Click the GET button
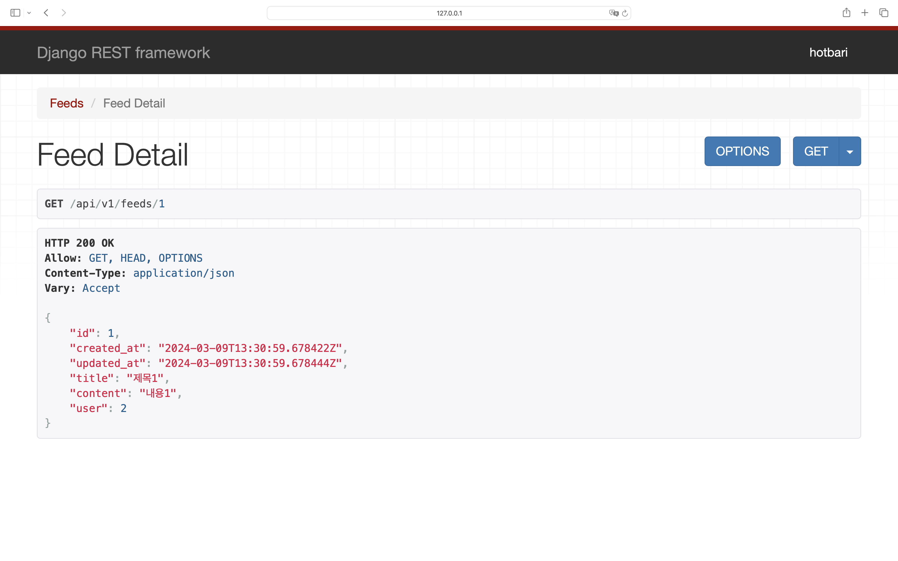The image size is (898, 561). tap(816, 151)
